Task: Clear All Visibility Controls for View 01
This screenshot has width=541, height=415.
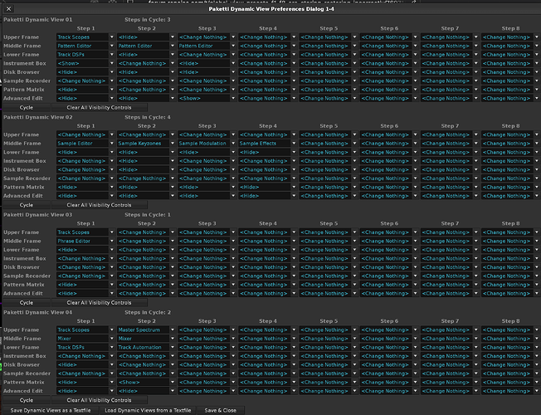Action: (x=99, y=107)
